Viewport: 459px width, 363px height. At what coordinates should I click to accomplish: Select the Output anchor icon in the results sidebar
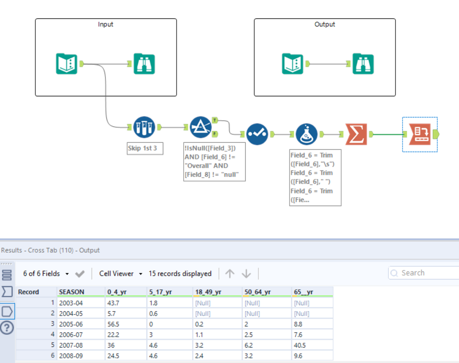click(7, 311)
